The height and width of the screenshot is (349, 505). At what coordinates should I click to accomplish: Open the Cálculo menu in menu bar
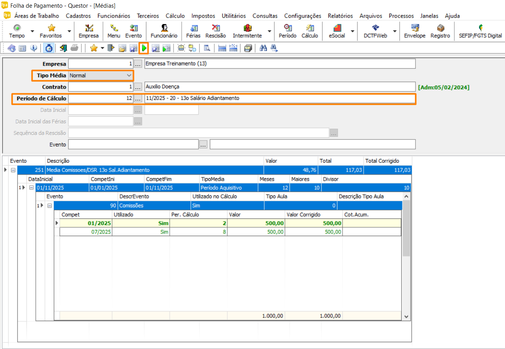175,16
